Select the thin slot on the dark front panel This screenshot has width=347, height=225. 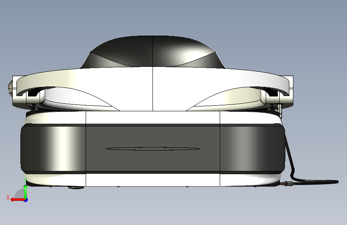point(153,149)
